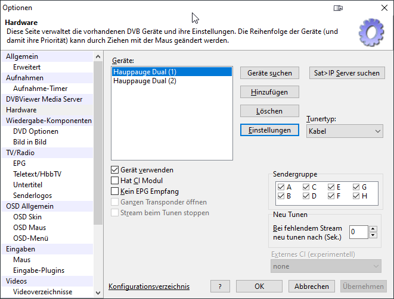Image resolution: width=394 pixels, height=299 pixels.
Task: Open the Konfigurationsverzeichnis link
Action: point(149,286)
